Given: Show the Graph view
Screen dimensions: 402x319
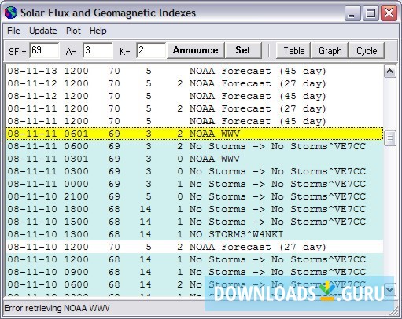Looking at the screenshot, I should (330, 50).
